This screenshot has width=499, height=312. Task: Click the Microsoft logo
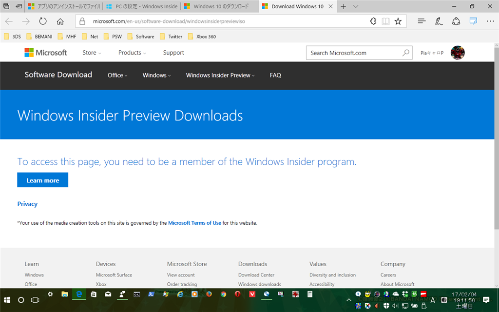[45, 53]
